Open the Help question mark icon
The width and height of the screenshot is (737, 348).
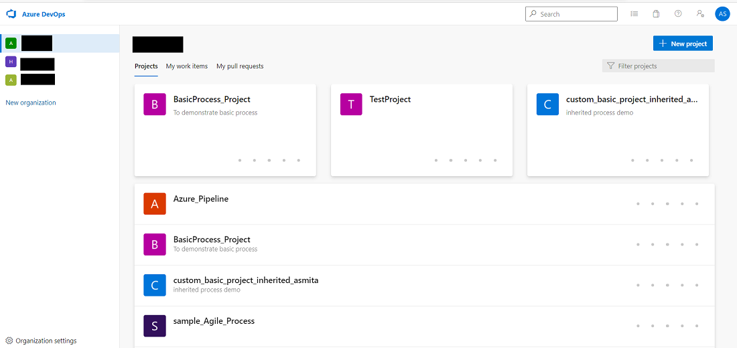(678, 14)
